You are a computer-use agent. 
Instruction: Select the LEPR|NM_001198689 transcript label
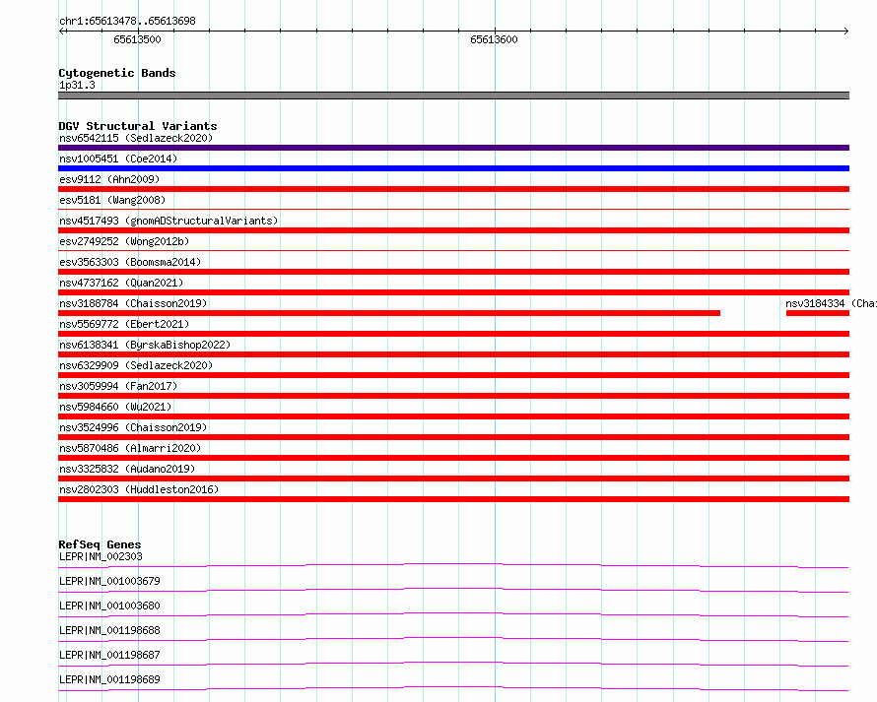tap(109, 679)
